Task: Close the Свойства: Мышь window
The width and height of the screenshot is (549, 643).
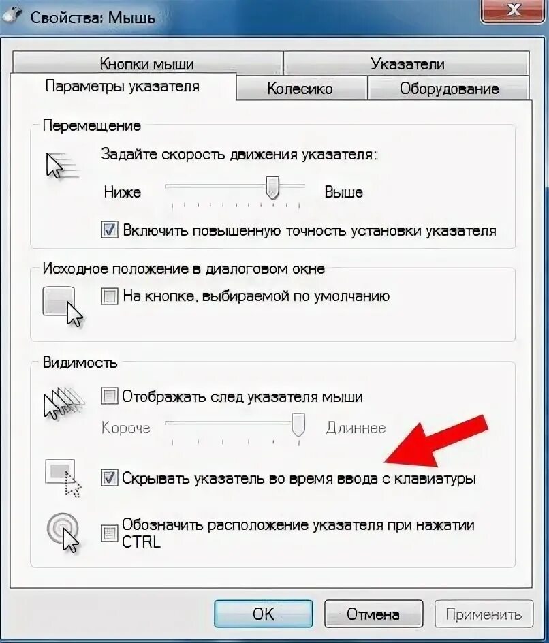Action: 513,10
